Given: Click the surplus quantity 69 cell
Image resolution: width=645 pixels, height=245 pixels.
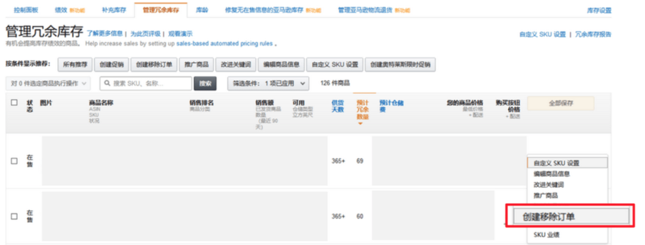Looking at the screenshot, I should coord(360,161).
